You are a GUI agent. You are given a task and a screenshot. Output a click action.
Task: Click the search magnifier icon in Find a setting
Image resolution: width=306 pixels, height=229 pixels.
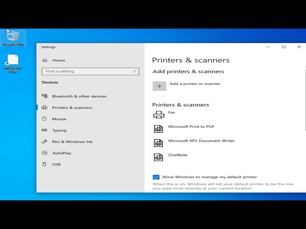coord(134,71)
